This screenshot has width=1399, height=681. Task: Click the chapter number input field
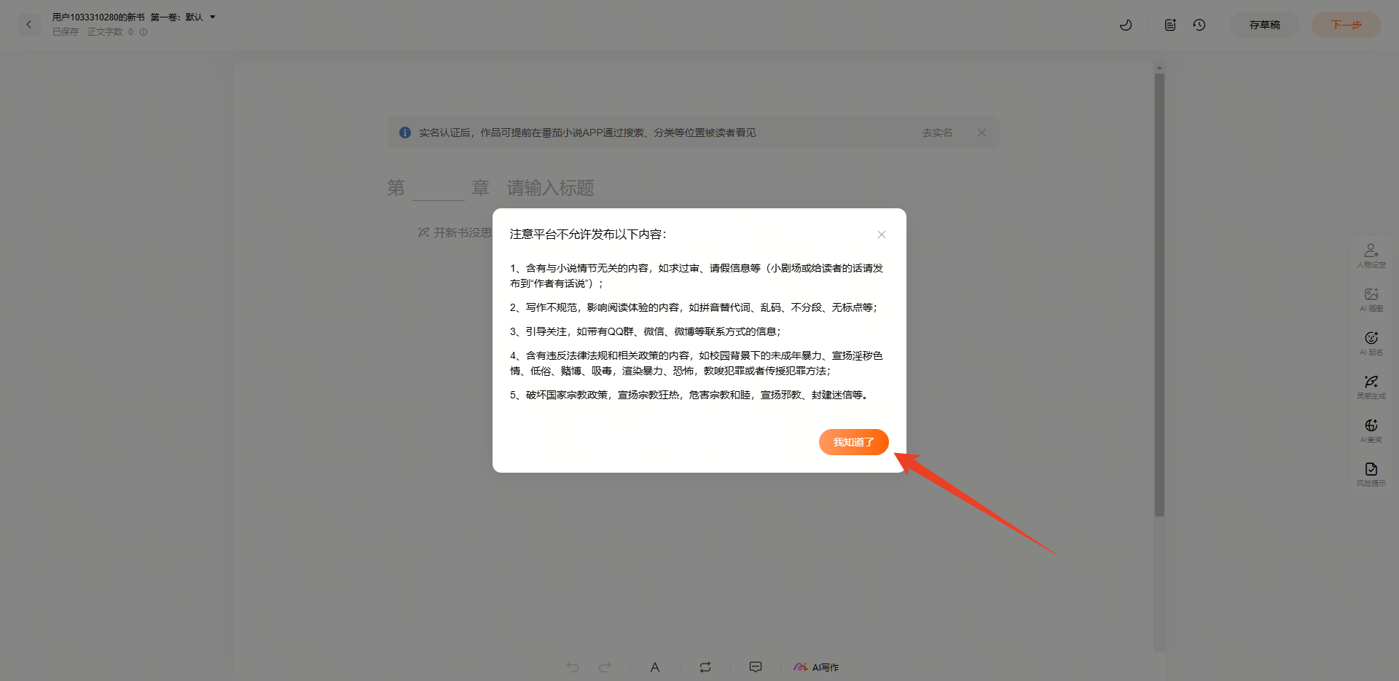439,188
